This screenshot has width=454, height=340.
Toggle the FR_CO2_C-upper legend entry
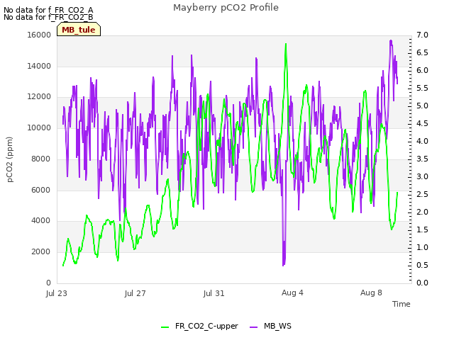(199, 326)
